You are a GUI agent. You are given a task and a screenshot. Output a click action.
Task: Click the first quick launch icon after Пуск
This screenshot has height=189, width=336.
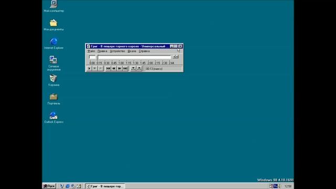click(x=62, y=186)
